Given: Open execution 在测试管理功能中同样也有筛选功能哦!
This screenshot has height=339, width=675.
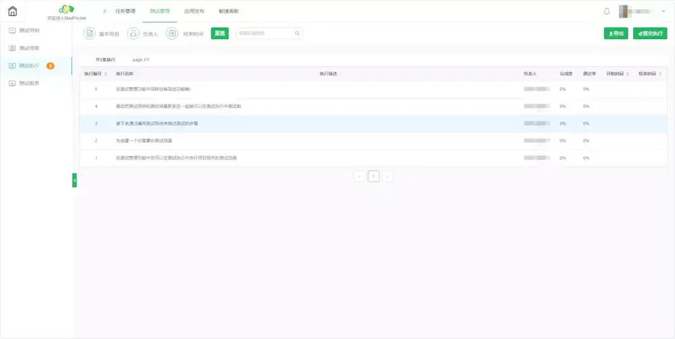Looking at the screenshot, I should pos(153,89).
